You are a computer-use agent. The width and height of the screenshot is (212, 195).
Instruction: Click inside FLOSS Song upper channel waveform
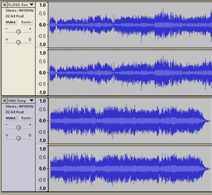(x=130, y=25)
